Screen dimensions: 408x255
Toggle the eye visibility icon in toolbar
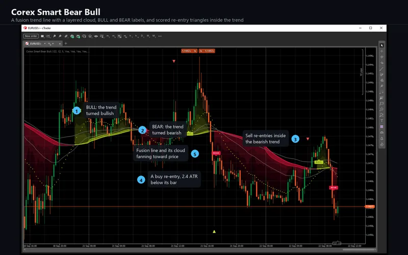(x=96, y=36)
